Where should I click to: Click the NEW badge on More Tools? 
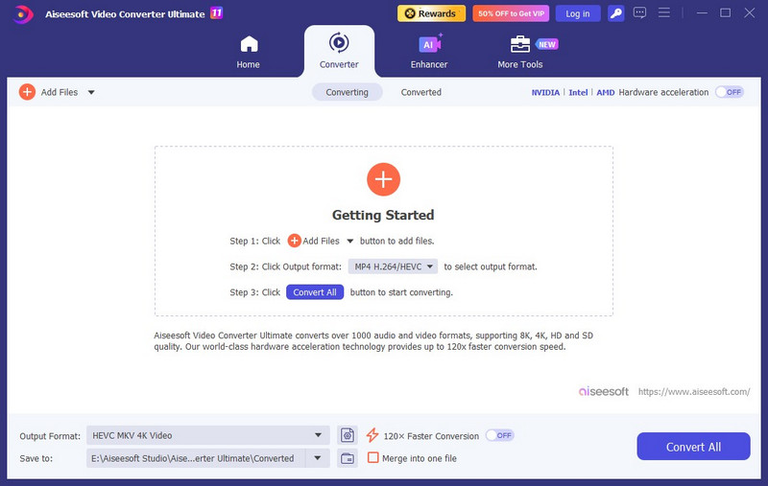point(546,44)
